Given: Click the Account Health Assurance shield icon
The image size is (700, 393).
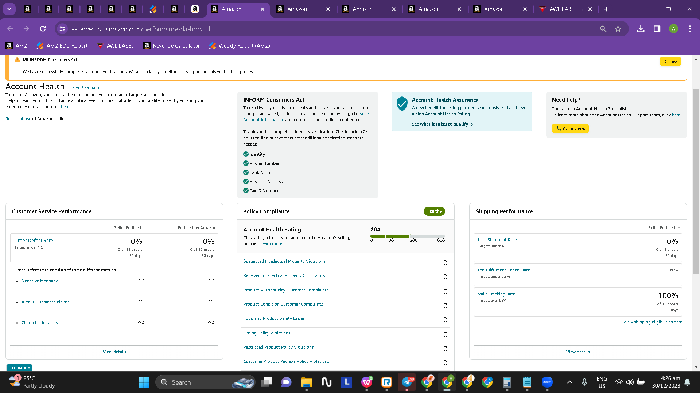Looking at the screenshot, I should 402,104.
